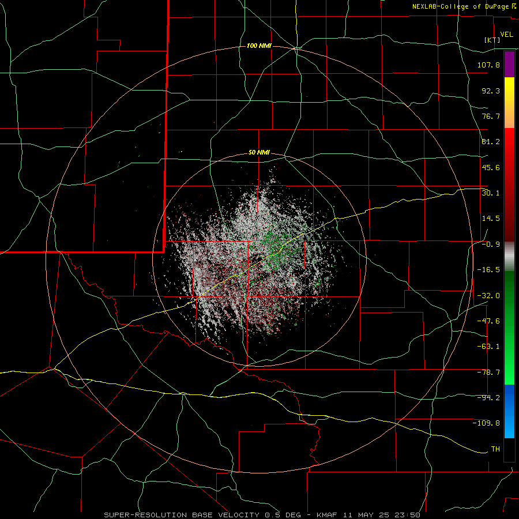
Task: Click the [KT] units label
Action: point(492,40)
